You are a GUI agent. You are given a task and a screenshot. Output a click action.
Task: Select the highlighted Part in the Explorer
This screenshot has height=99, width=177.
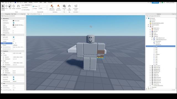click(160, 46)
